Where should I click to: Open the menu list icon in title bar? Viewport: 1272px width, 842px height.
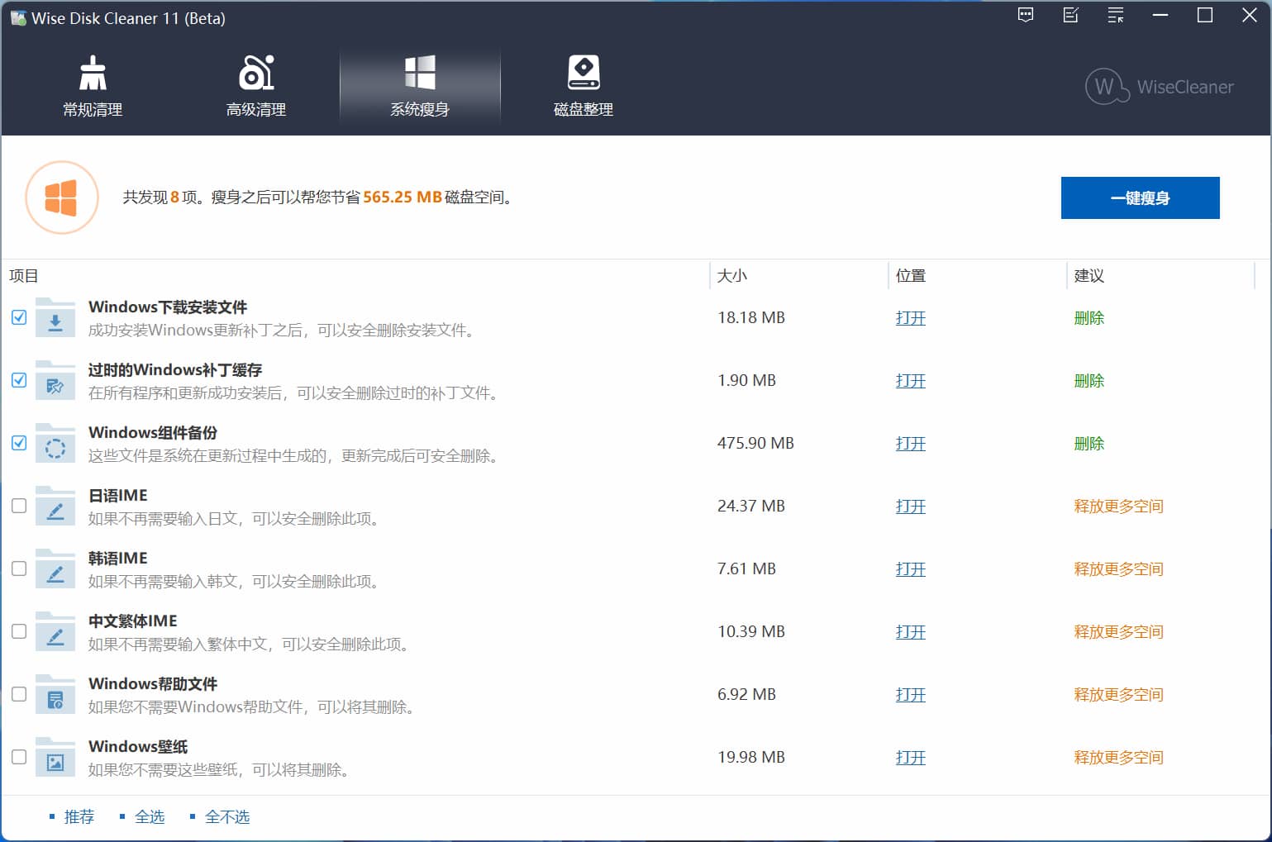1116,15
